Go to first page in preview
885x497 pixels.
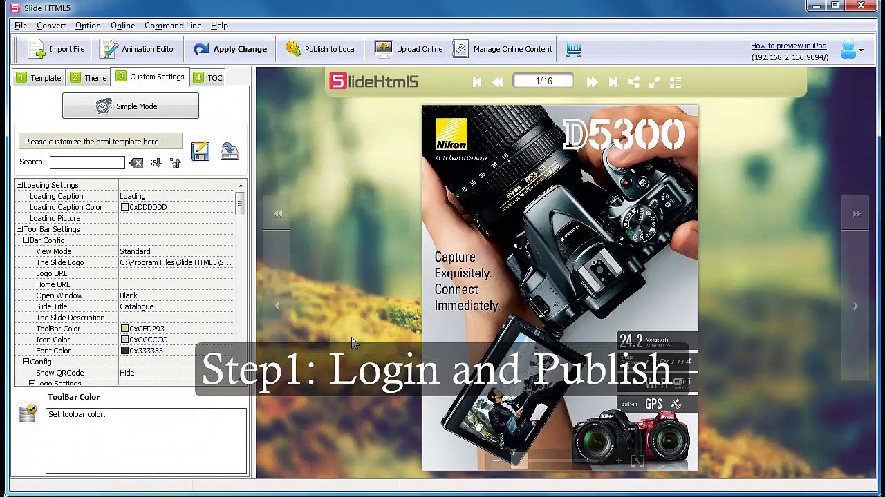click(x=477, y=82)
